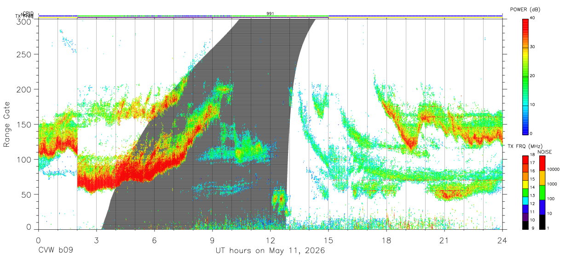Click the '10000' value on noise scale
Viewport: 565px width, 260px height.
(x=553, y=170)
